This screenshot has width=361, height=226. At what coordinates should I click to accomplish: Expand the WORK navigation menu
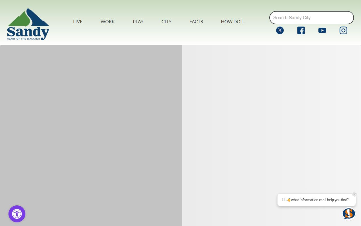tap(108, 21)
